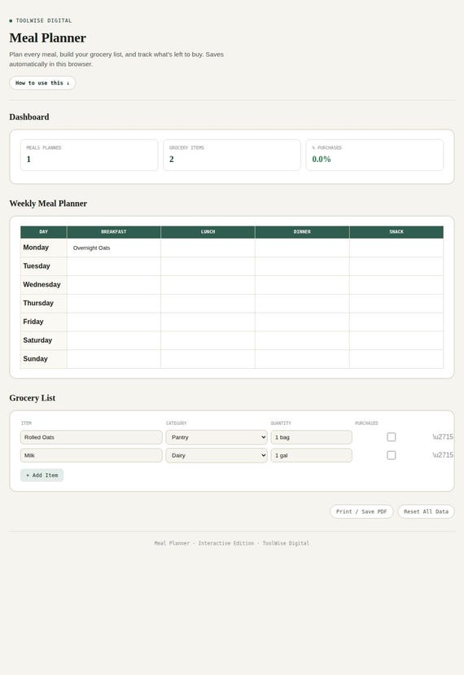This screenshot has width=464, height=675.
Task: Click the Saturday snack cell
Action: tap(396, 340)
